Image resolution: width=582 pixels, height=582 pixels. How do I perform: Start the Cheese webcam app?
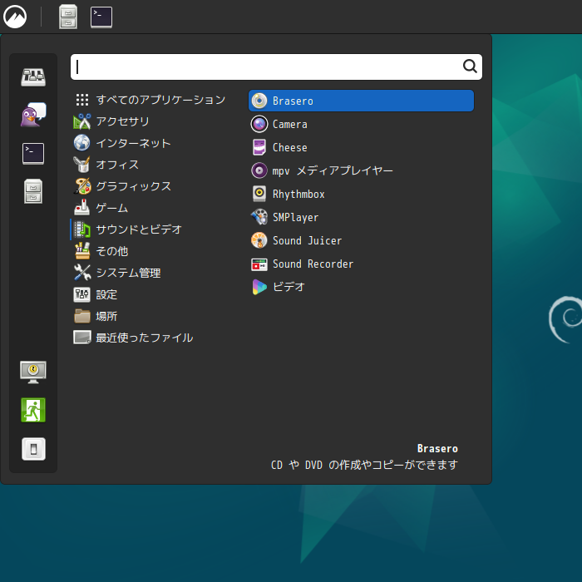(289, 147)
